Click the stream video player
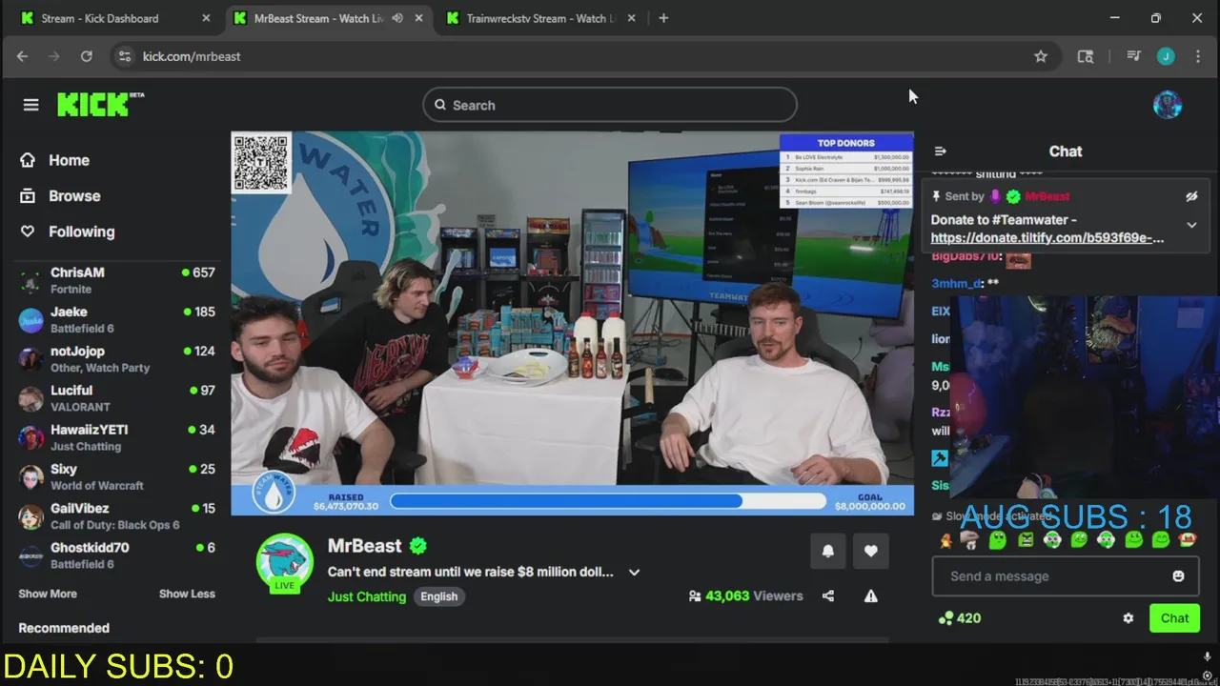The image size is (1220, 686). (572, 323)
